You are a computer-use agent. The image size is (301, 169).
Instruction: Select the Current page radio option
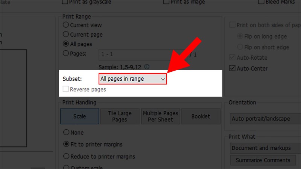[66, 34]
